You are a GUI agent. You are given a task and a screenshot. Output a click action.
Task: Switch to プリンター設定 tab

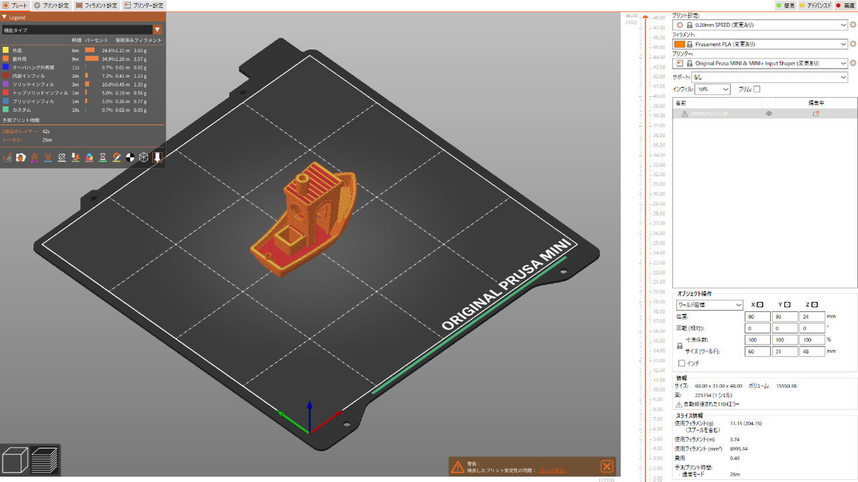coord(143,5)
